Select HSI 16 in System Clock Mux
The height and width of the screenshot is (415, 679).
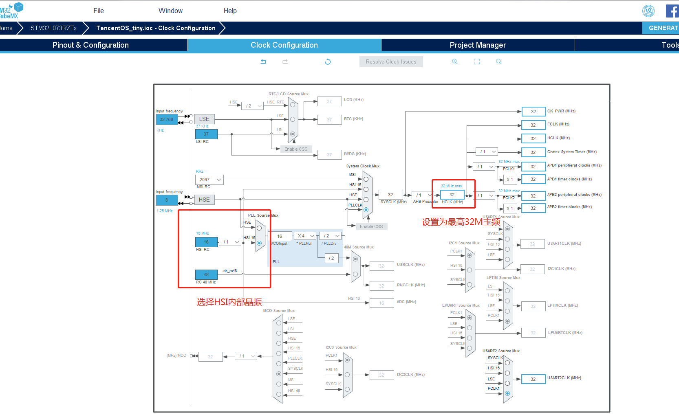[366, 189]
